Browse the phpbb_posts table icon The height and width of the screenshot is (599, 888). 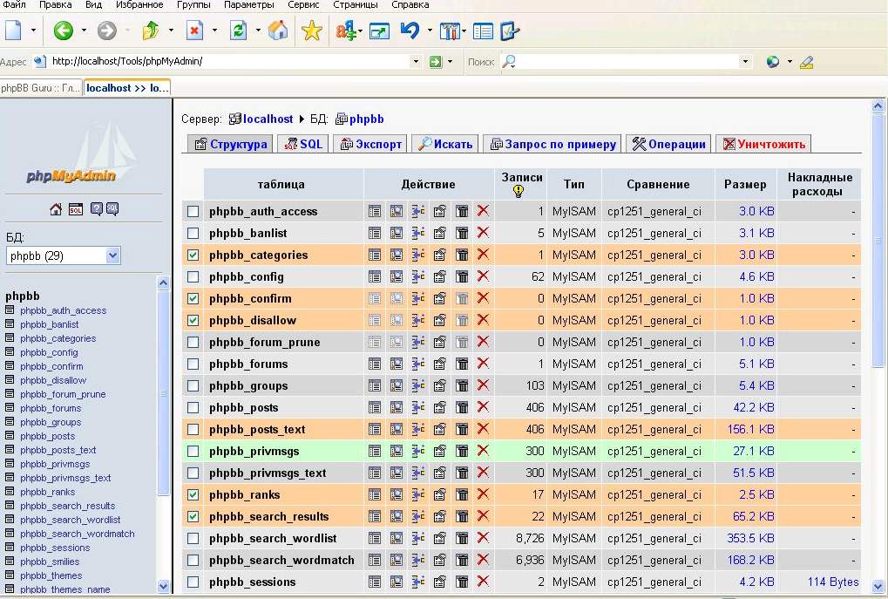(x=375, y=407)
